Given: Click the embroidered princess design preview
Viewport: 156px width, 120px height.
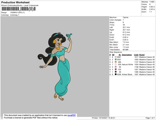Looking at the screenshot, I should [x=55, y=66].
